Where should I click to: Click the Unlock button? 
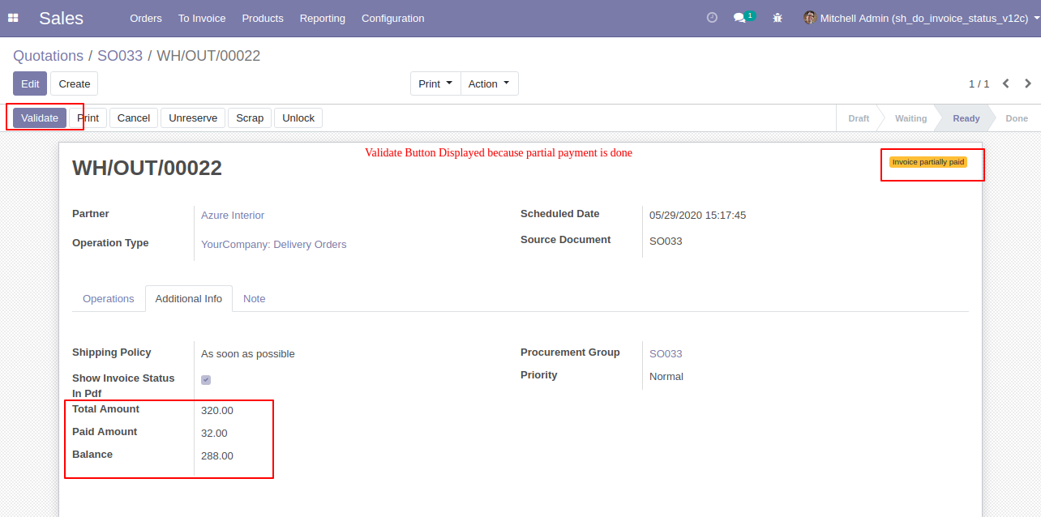click(298, 117)
